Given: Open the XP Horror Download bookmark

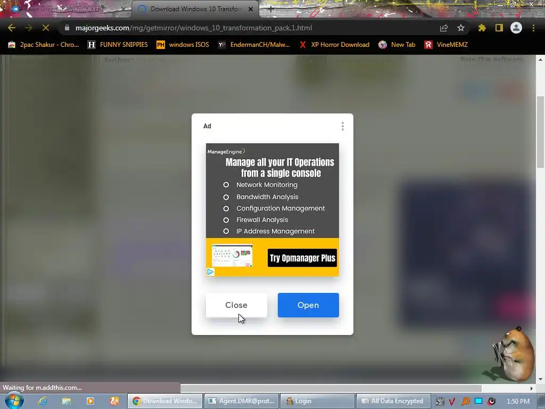Looking at the screenshot, I should [x=334, y=45].
